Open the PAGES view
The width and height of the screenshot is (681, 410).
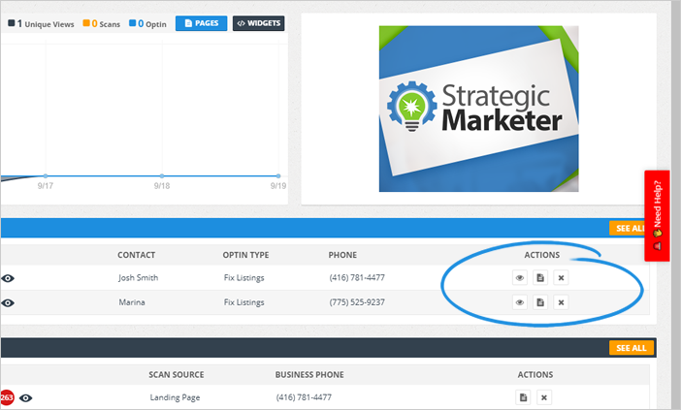[x=201, y=23]
